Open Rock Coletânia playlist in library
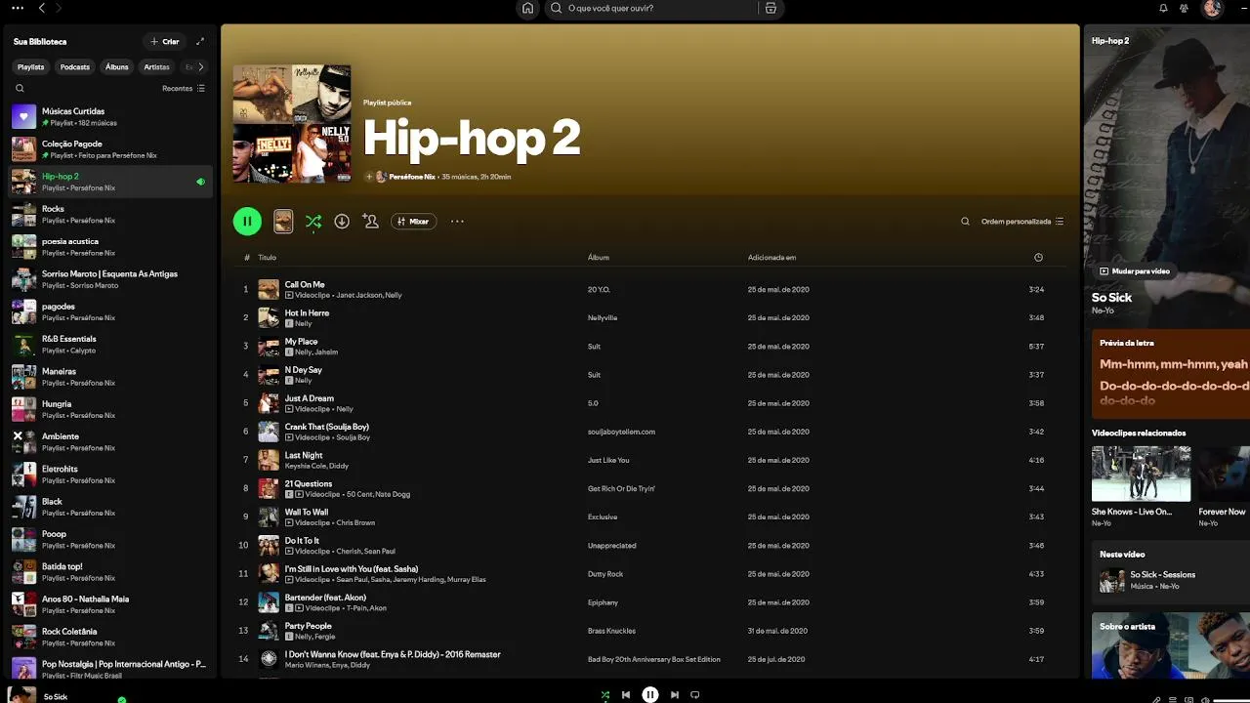 coord(112,637)
